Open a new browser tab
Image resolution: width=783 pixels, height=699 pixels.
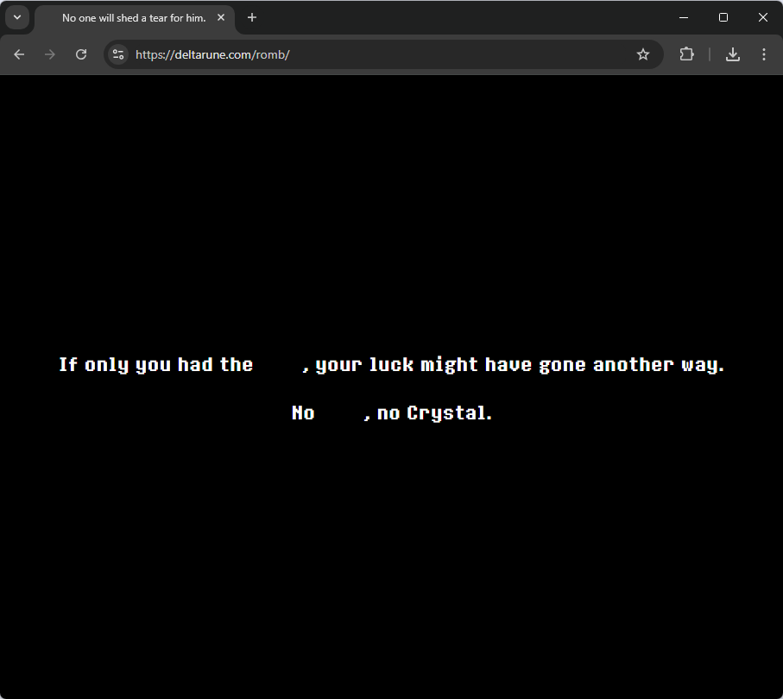(x=252, y=17)
